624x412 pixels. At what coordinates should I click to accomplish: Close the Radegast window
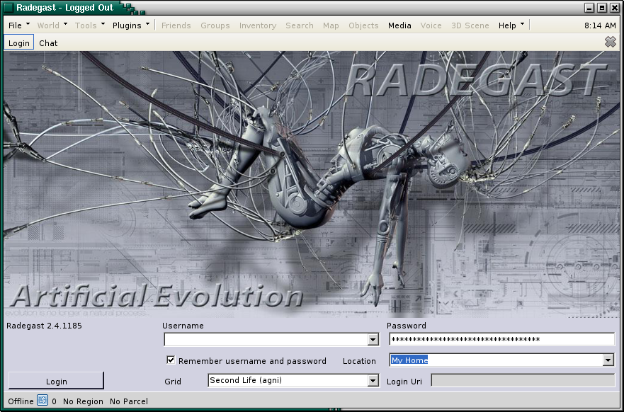615,8
